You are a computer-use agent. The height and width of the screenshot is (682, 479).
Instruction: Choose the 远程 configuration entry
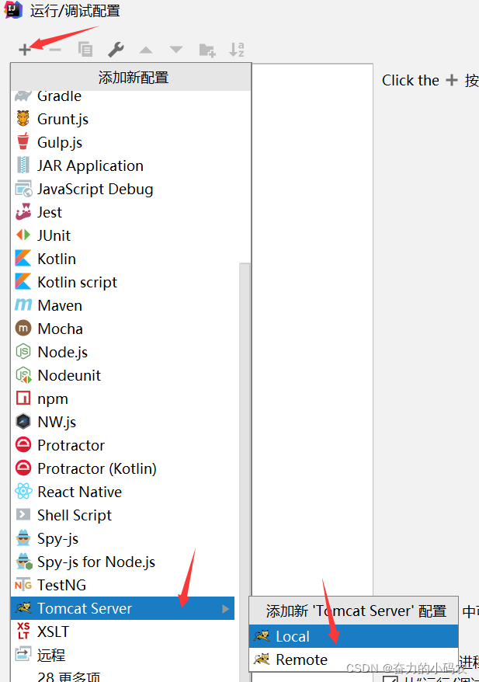click(51, 655)
